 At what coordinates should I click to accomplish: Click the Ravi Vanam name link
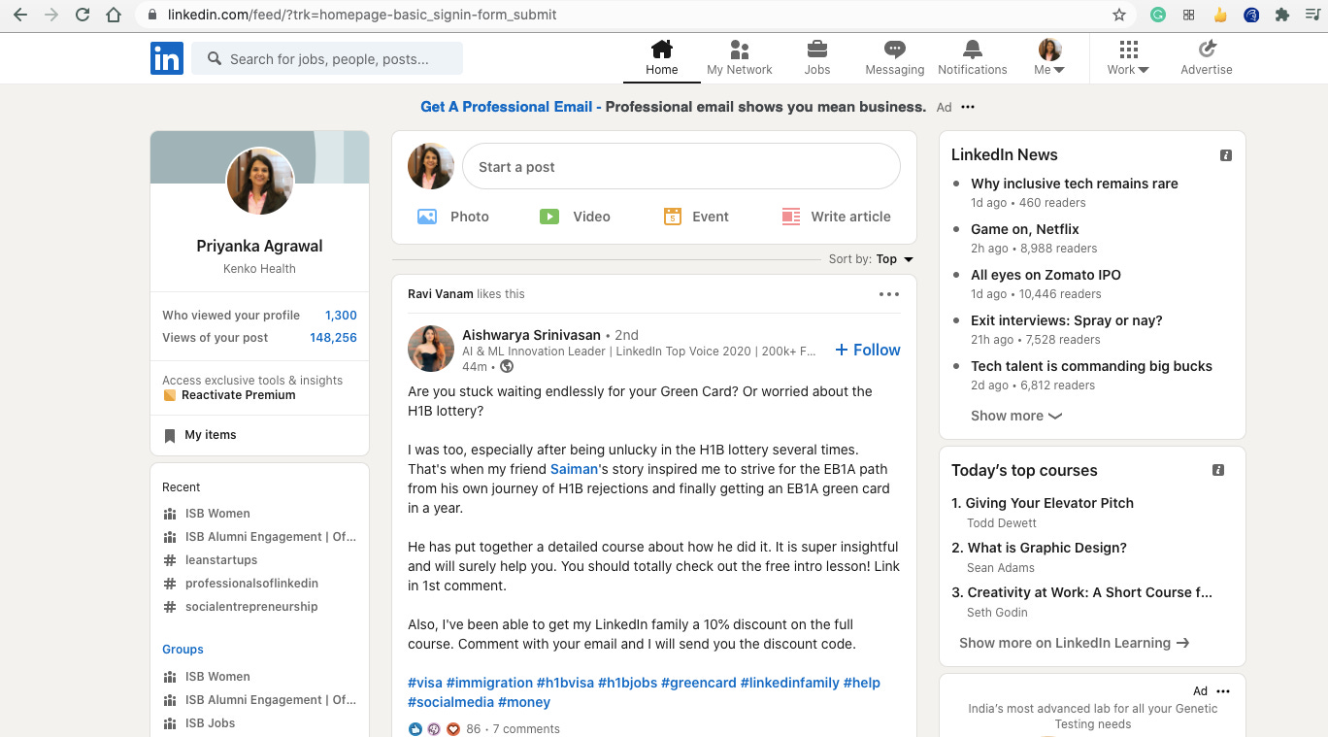click(x=441, y=294)
